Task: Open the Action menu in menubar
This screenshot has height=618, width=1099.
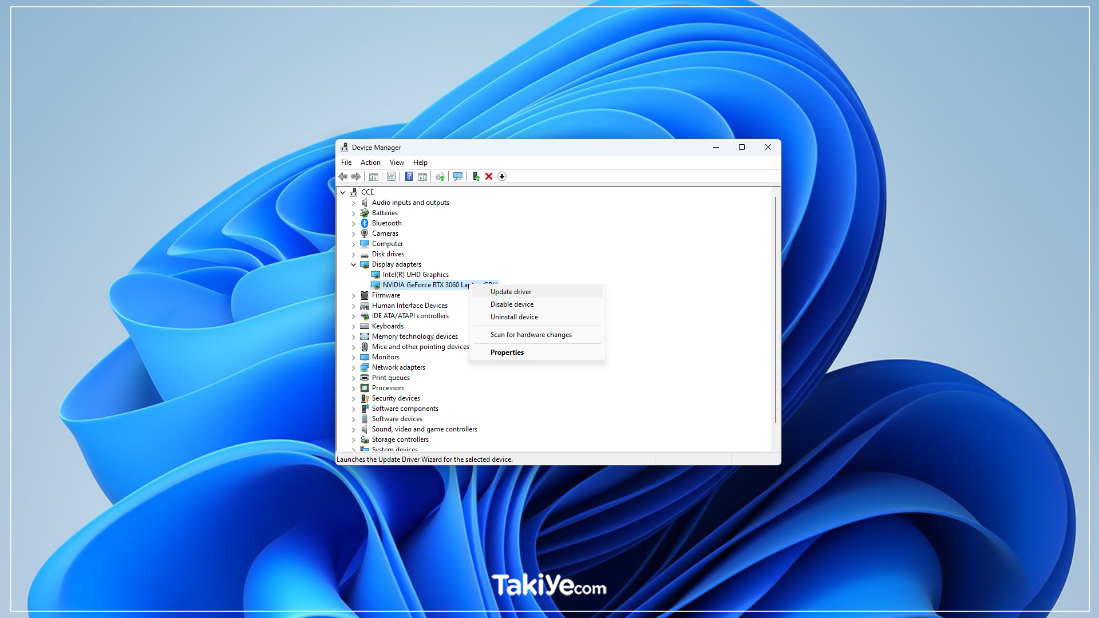Action: [x=369, y=163]
